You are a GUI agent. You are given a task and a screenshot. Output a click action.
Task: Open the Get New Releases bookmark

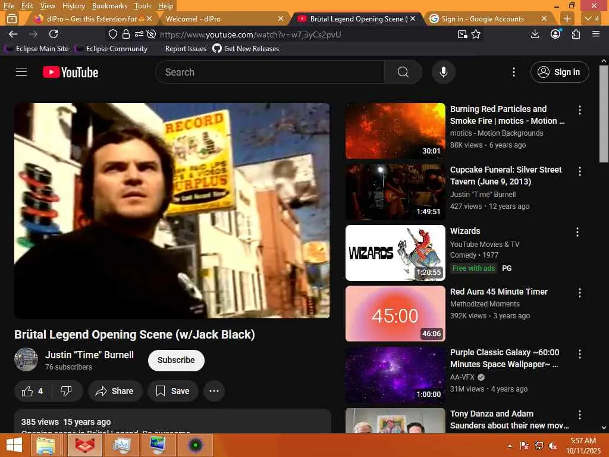pyautogui.click(x=246, y=49)
